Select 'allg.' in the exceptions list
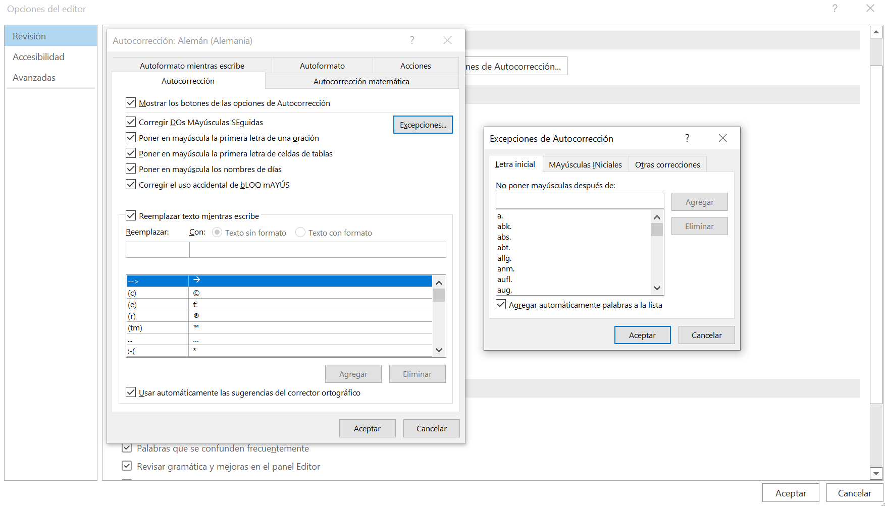The width and height of the screenshot is (885, 506). (574, 258)
